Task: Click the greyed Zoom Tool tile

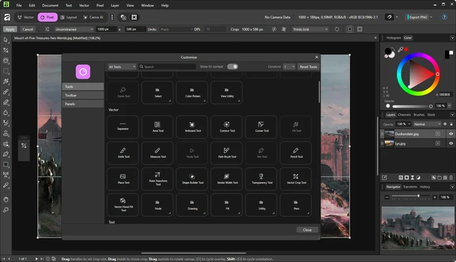Action: (123, 92)
